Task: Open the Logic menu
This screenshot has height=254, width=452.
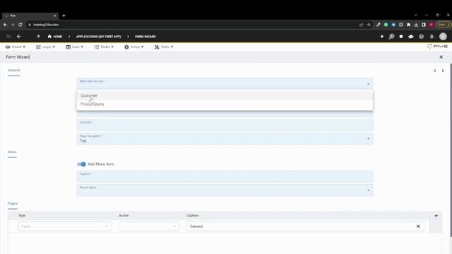Action: (45, 47)
